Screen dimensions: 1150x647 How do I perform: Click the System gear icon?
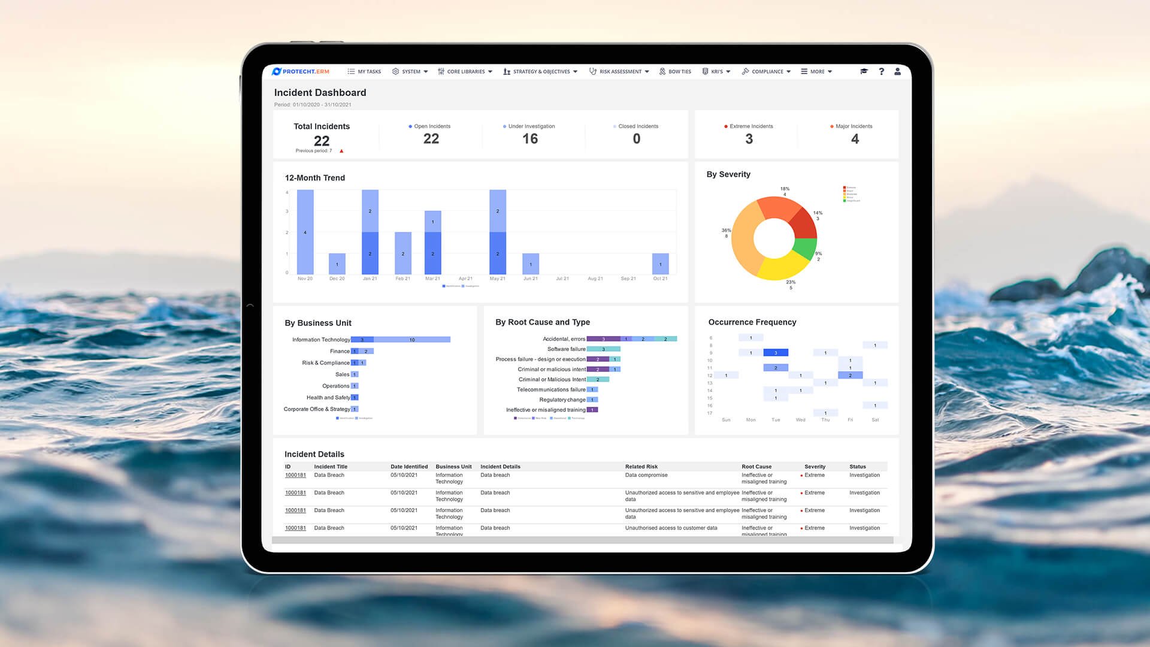tap(396, 71)
